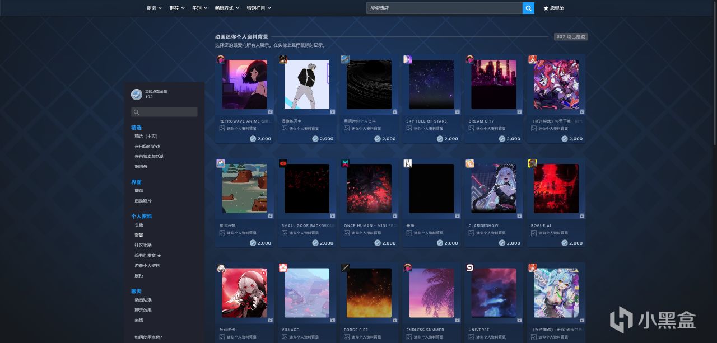Click game icon on Dream City card

(470, 59)
